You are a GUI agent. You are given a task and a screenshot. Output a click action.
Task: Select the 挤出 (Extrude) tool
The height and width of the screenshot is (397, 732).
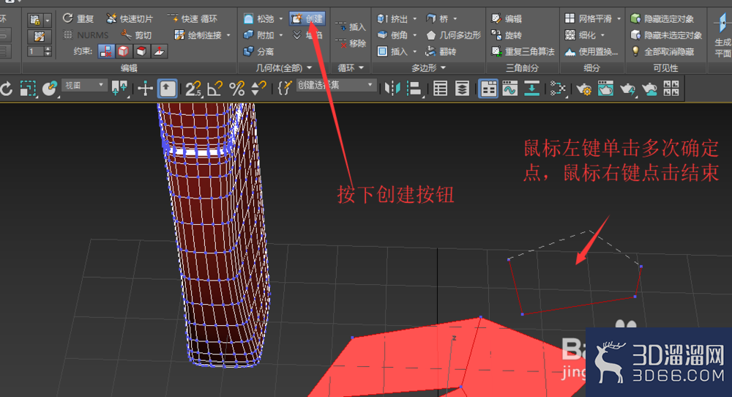pyautogui.click(x=392, y=19)
